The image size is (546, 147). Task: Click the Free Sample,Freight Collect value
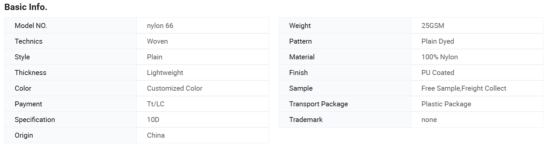pos(464,88)
